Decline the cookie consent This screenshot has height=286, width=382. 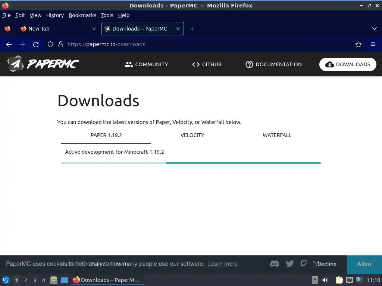tap(327, 264)
